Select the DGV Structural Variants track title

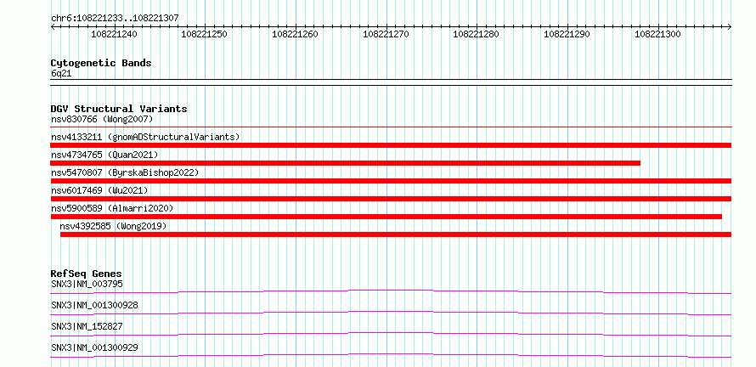click(x=119, y=109)
